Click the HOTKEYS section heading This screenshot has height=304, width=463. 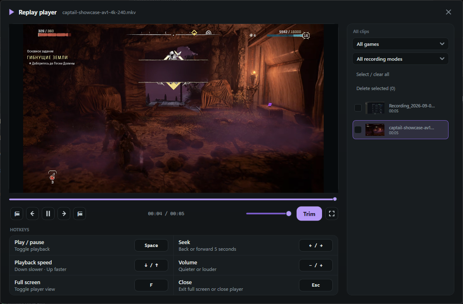click(x=19, y=230)
